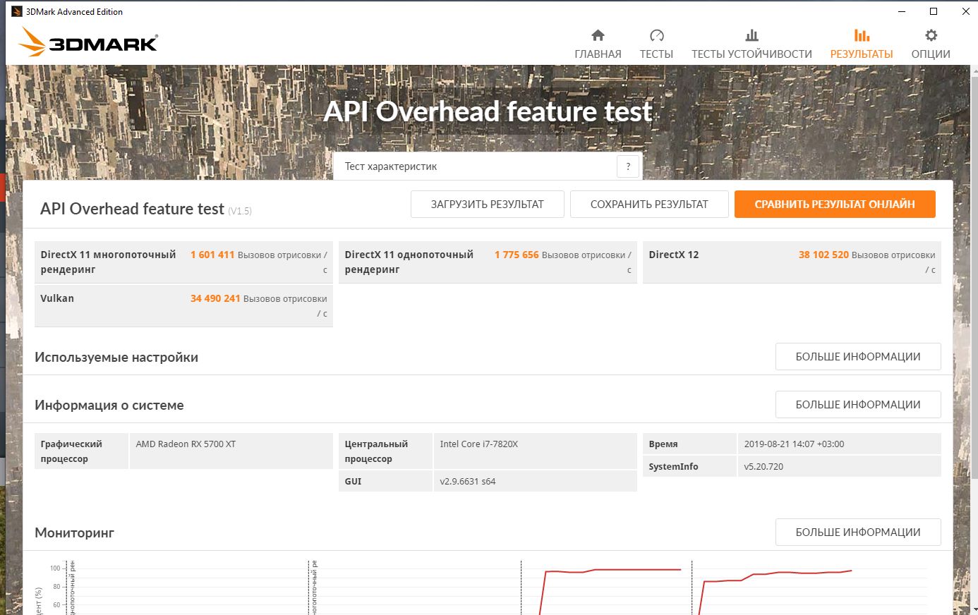This screenshot has height=615, width=978.
Task: Click the Информация о системе section heading
Action: [109, 406]
